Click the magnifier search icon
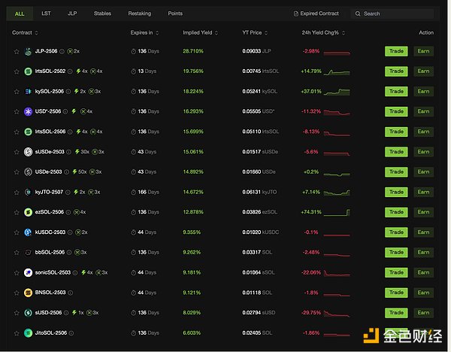 pyautogui.click(x=358, y=14)
